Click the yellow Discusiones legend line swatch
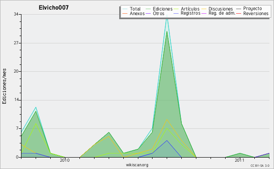The width and height of the screenshot is (274, 169). coord(204,9)
